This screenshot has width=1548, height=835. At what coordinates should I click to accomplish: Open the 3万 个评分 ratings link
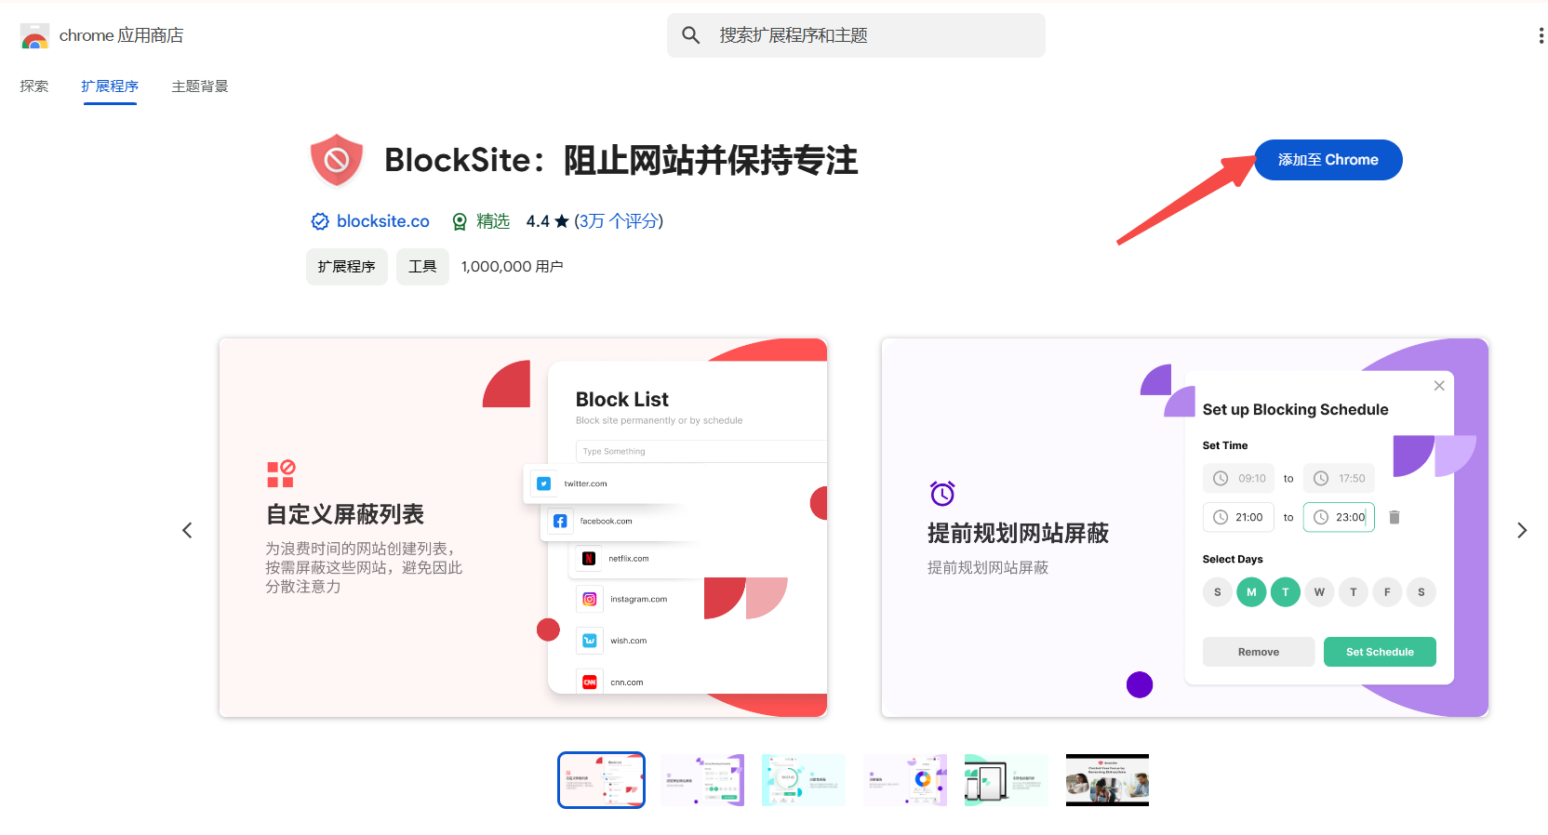tap(619, 221)
